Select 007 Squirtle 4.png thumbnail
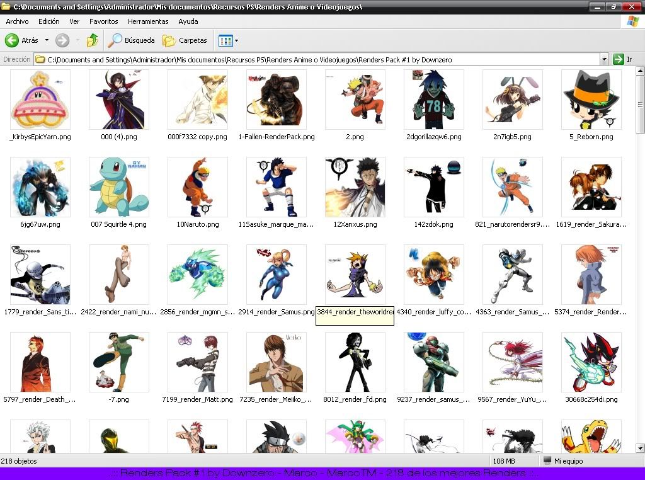The width and height of the screenshot is (645, 480). coord(119,187)
